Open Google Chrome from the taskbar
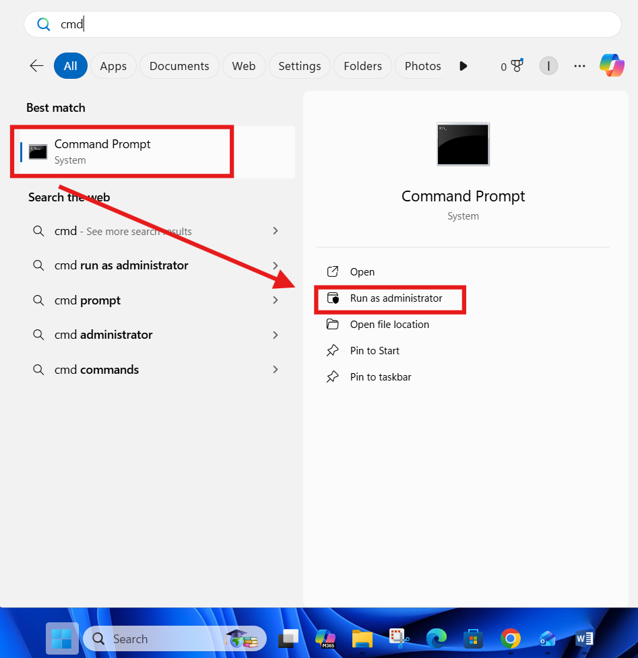The image size is (638, 658). tap(510, 638)
